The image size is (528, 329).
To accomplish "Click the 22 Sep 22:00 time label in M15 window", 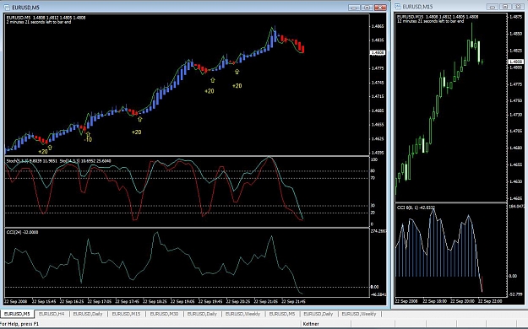I will tap(490, 301).
